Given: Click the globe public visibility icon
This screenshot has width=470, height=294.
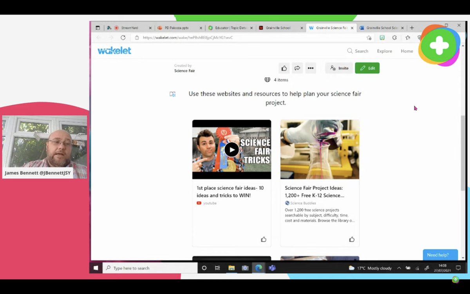Looking at the screenshot, I should [x=267, y=80].
